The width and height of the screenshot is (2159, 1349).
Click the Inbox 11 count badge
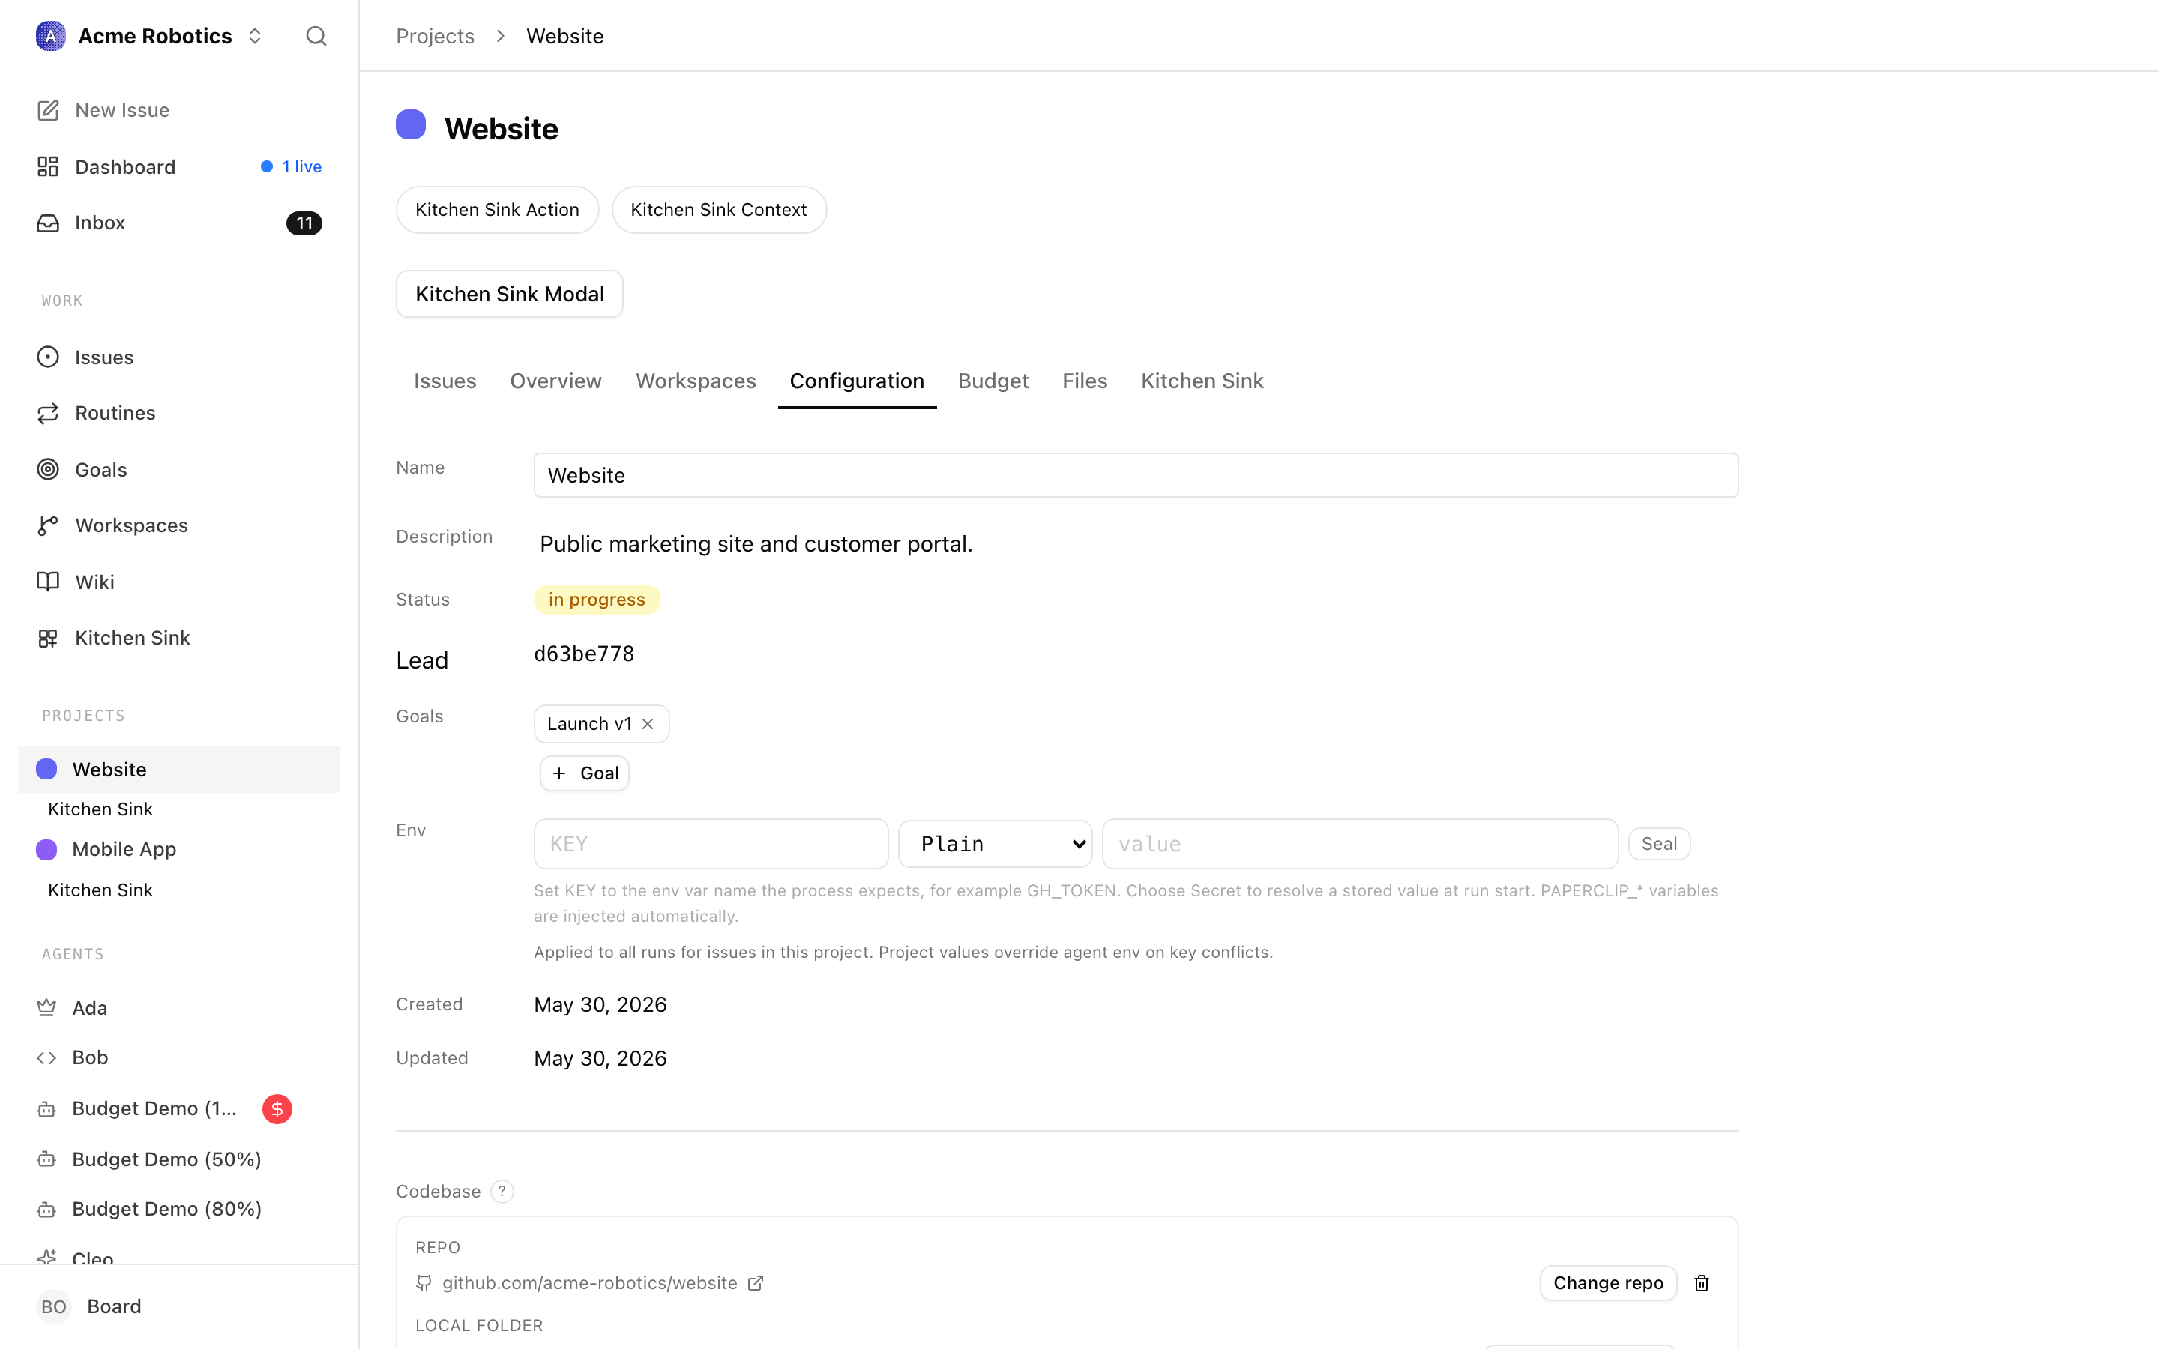(304, 223)
